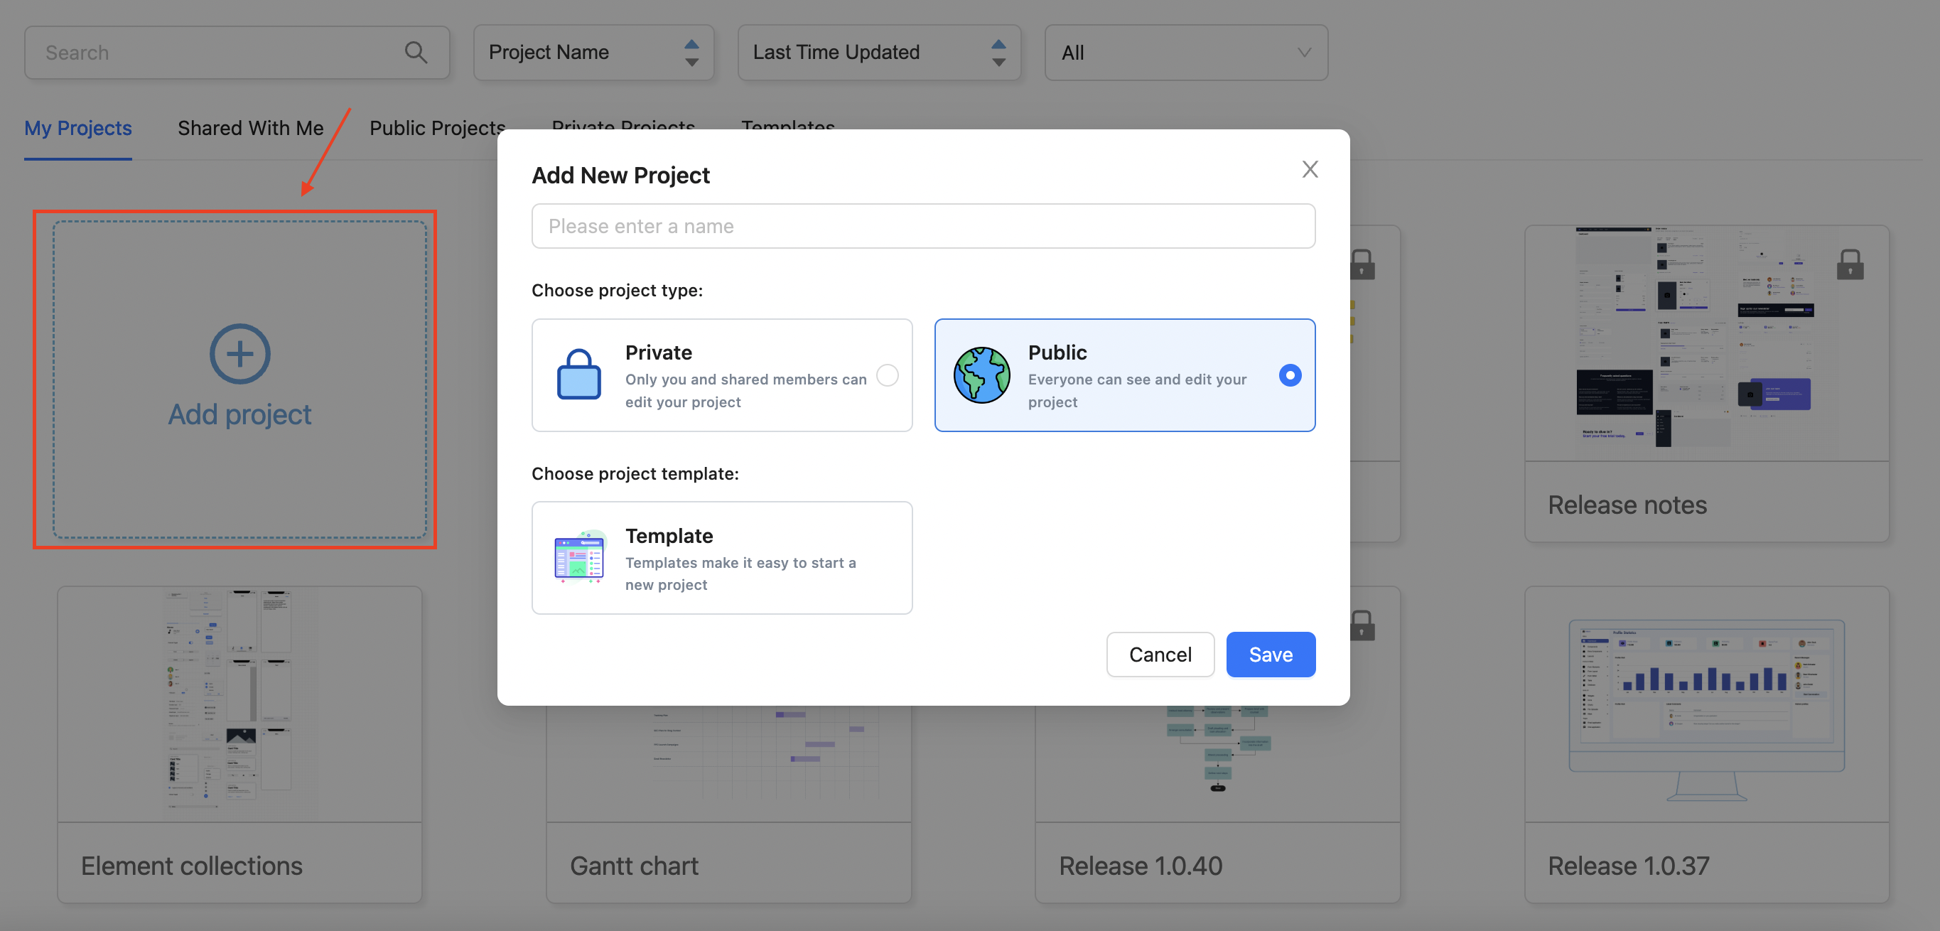Image resolution: width=1940 pixels, height=931 pixels.
Task: Click lock icon on Release notes card
Action: (1850, 264)
